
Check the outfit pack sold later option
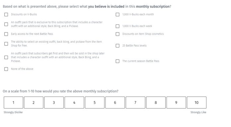click(6, 57)
